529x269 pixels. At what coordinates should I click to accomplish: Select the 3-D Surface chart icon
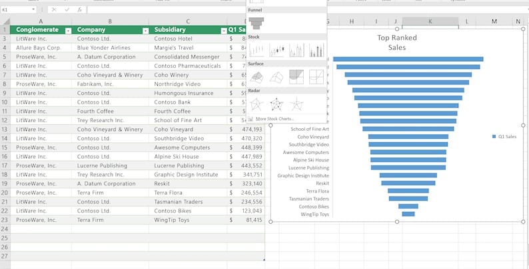click(257, 77)
